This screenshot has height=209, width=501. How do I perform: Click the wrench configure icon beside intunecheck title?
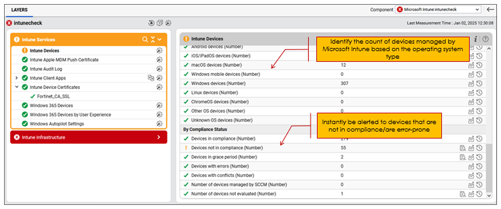tap(168, 23)
